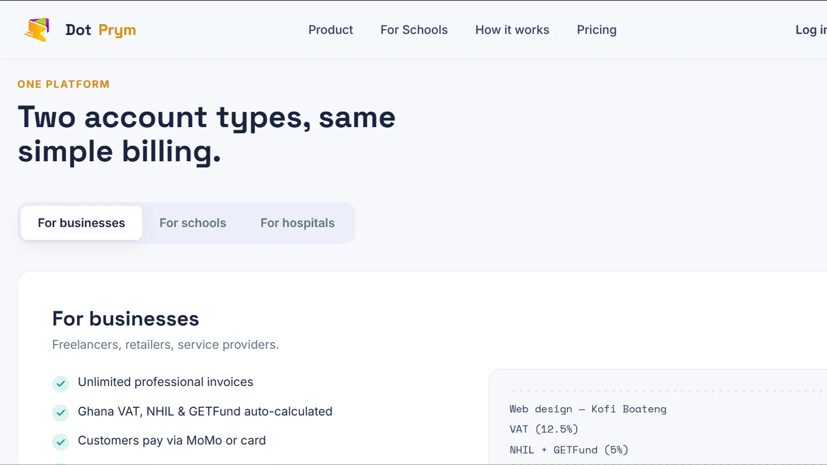
Task: Click Unlimited professional invoices text
Action: tap(165, 382)
